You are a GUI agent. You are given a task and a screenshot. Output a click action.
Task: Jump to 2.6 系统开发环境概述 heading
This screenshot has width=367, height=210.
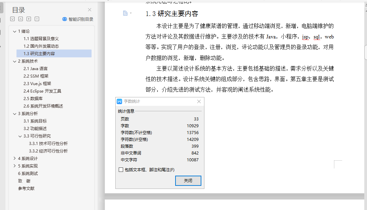click(43, 106)
